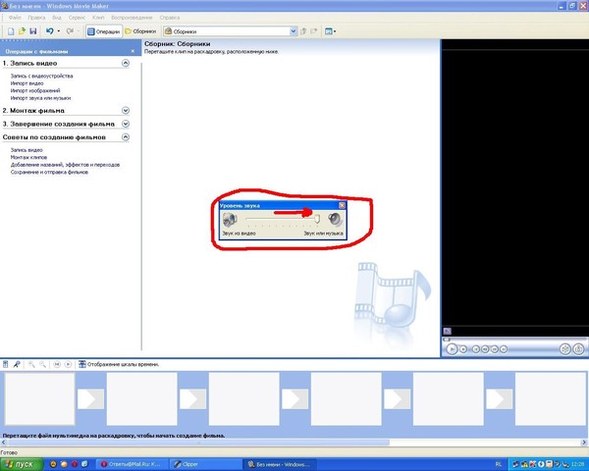Collapse the Советы по созданию фильмов section
The height and width of the screenshot is (471, 589).
click(126, 137)
